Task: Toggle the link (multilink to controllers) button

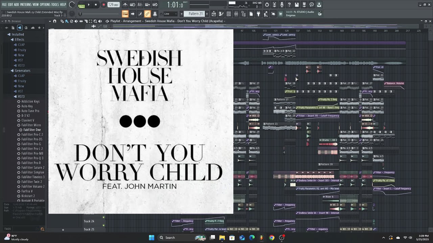Action: click(x=147, y=14)
